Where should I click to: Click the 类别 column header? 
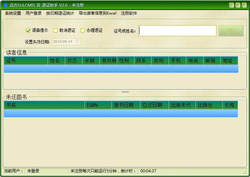click(160, 60)
